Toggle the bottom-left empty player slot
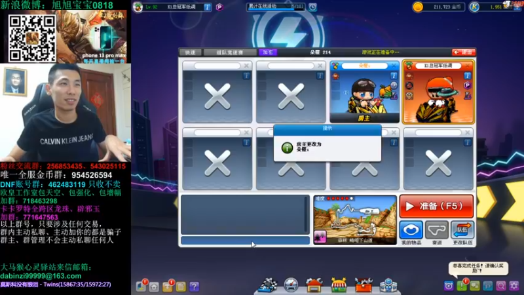 (217, 159)
